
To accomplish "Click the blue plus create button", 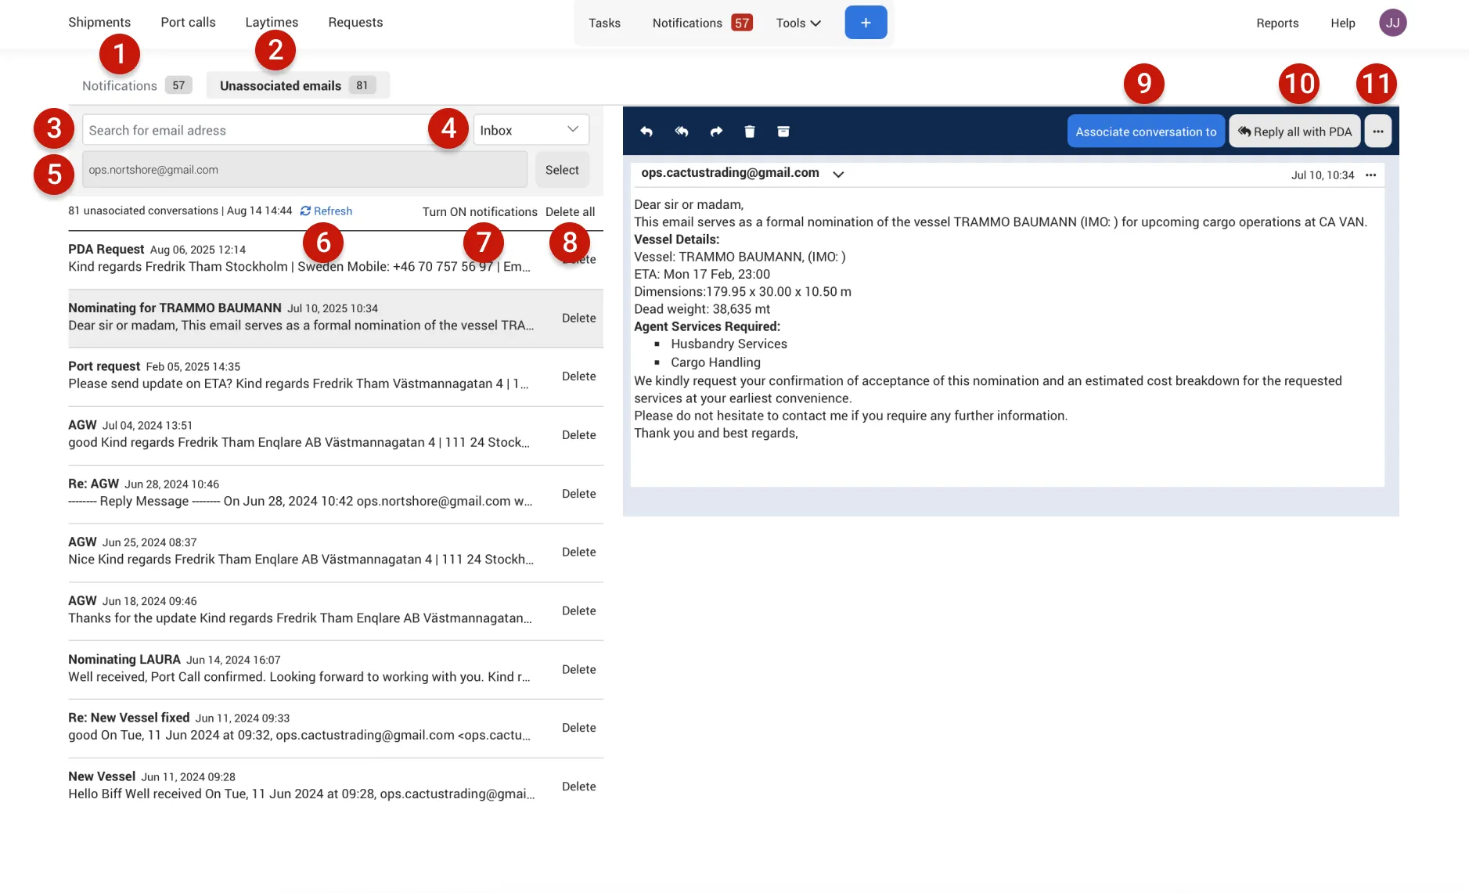I will [x=866, y=23].
